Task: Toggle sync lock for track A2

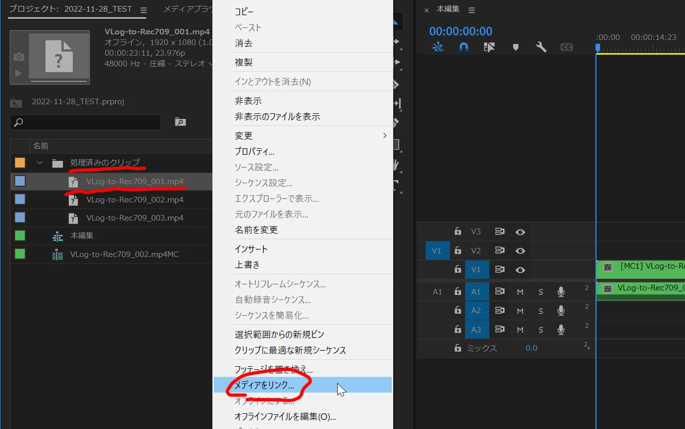Action: [500, 311]
